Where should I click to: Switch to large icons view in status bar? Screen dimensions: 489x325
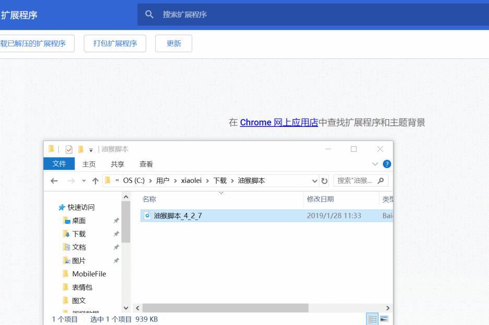click(384, 319)
